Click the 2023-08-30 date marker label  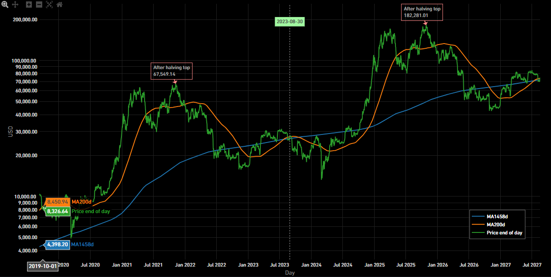(x=290, y=22)
